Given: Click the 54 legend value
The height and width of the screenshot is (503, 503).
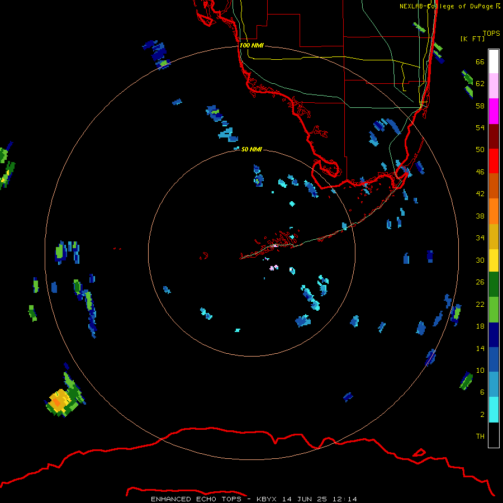Looking at the screenshot, I should (480, 127).
